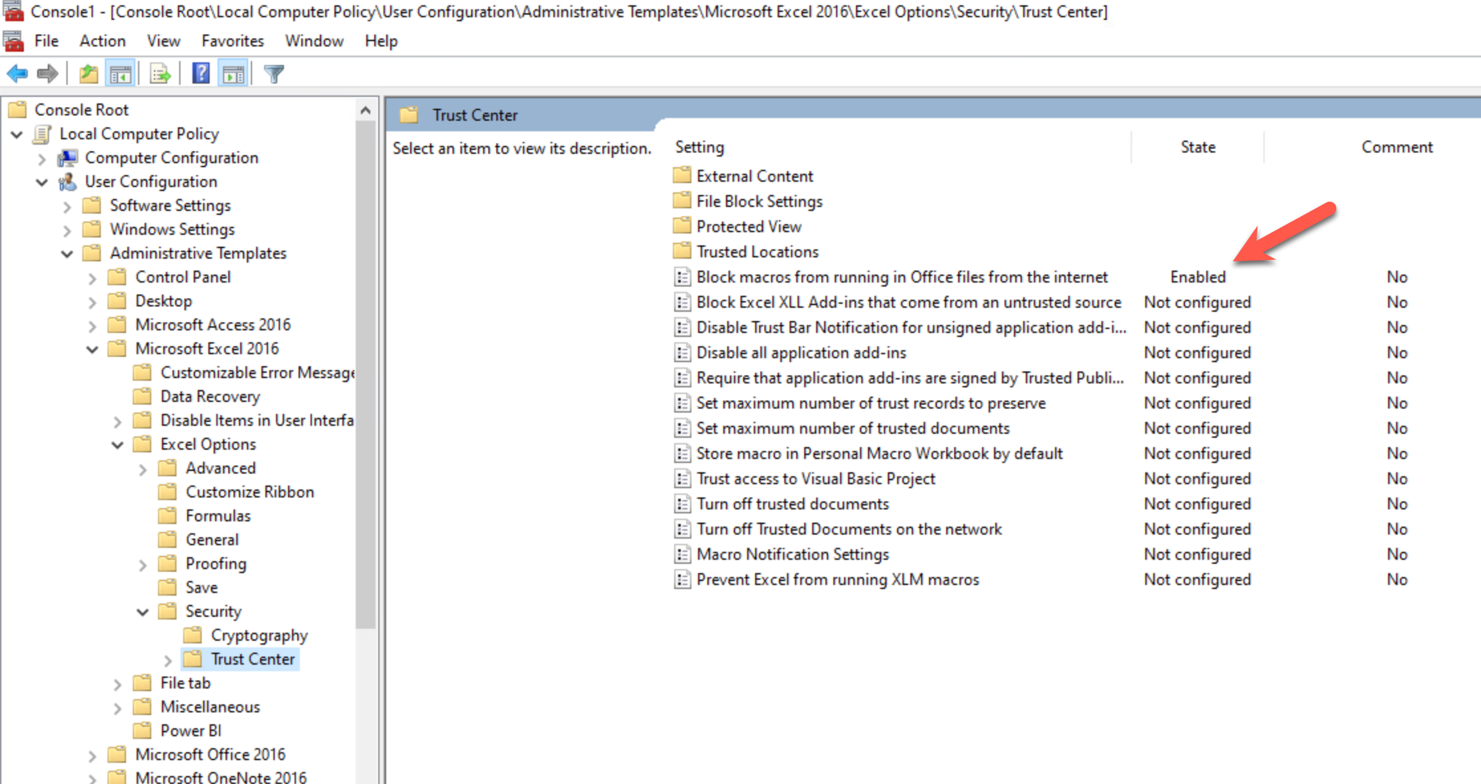Click the blue Help question mark icon
1481x784 pixels.
(200, 74)
